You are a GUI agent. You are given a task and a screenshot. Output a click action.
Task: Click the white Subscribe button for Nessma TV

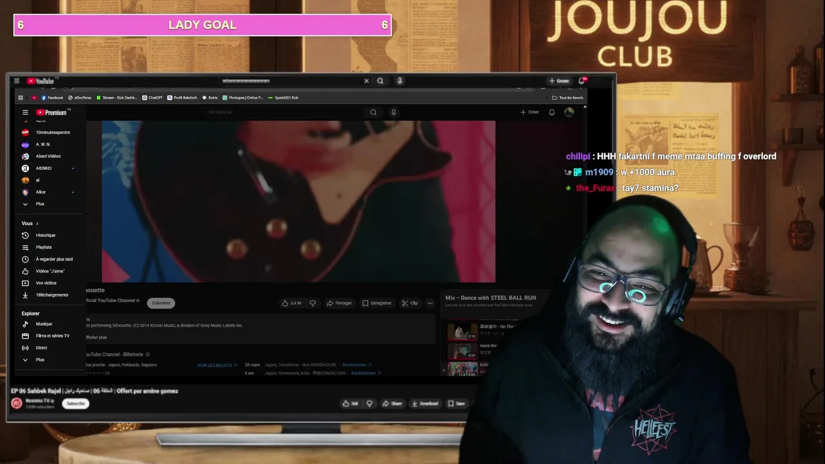coord(75,403)
